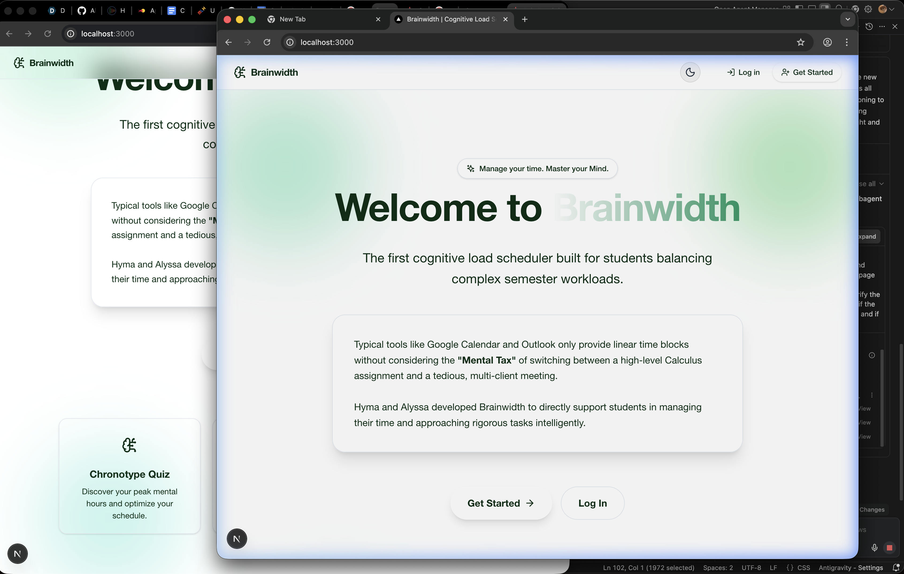This screenshot has height=574, width=904.
Task: Open a new browser tab with plus
Action: (525, 19)
